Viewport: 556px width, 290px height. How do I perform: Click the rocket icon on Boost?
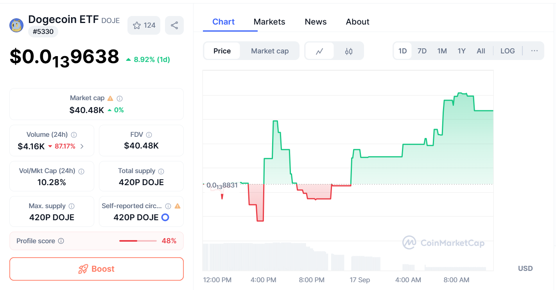pos(83,269)
